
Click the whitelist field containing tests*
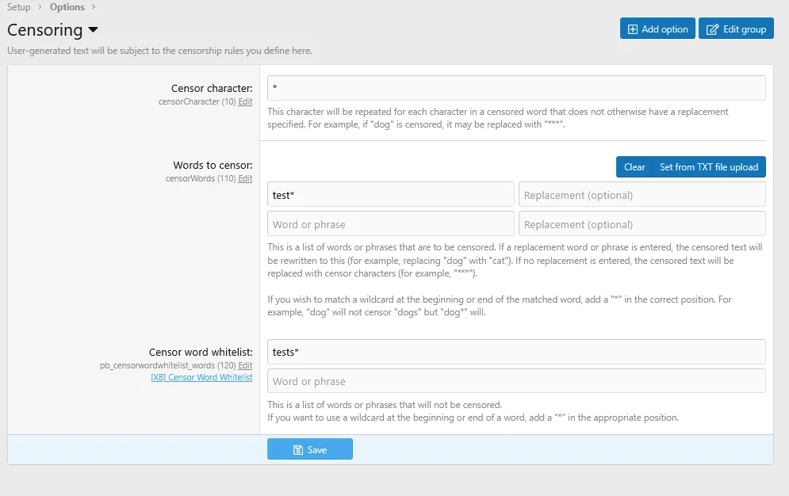tap(516, 352)
